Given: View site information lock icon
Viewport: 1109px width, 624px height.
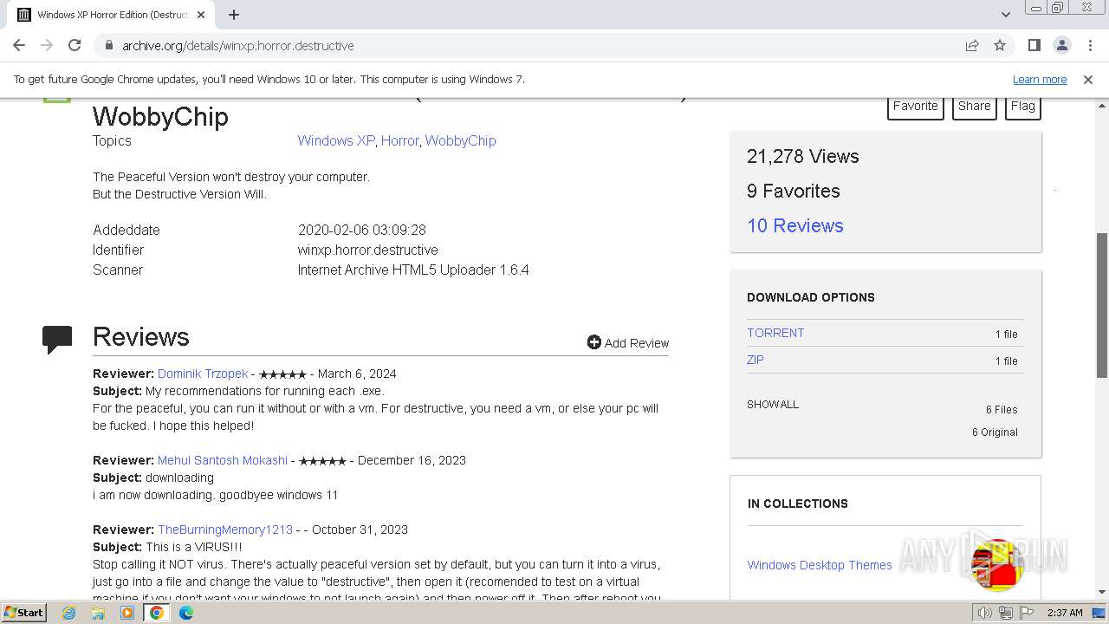Looking at the screenshot, I should point(108,45).
